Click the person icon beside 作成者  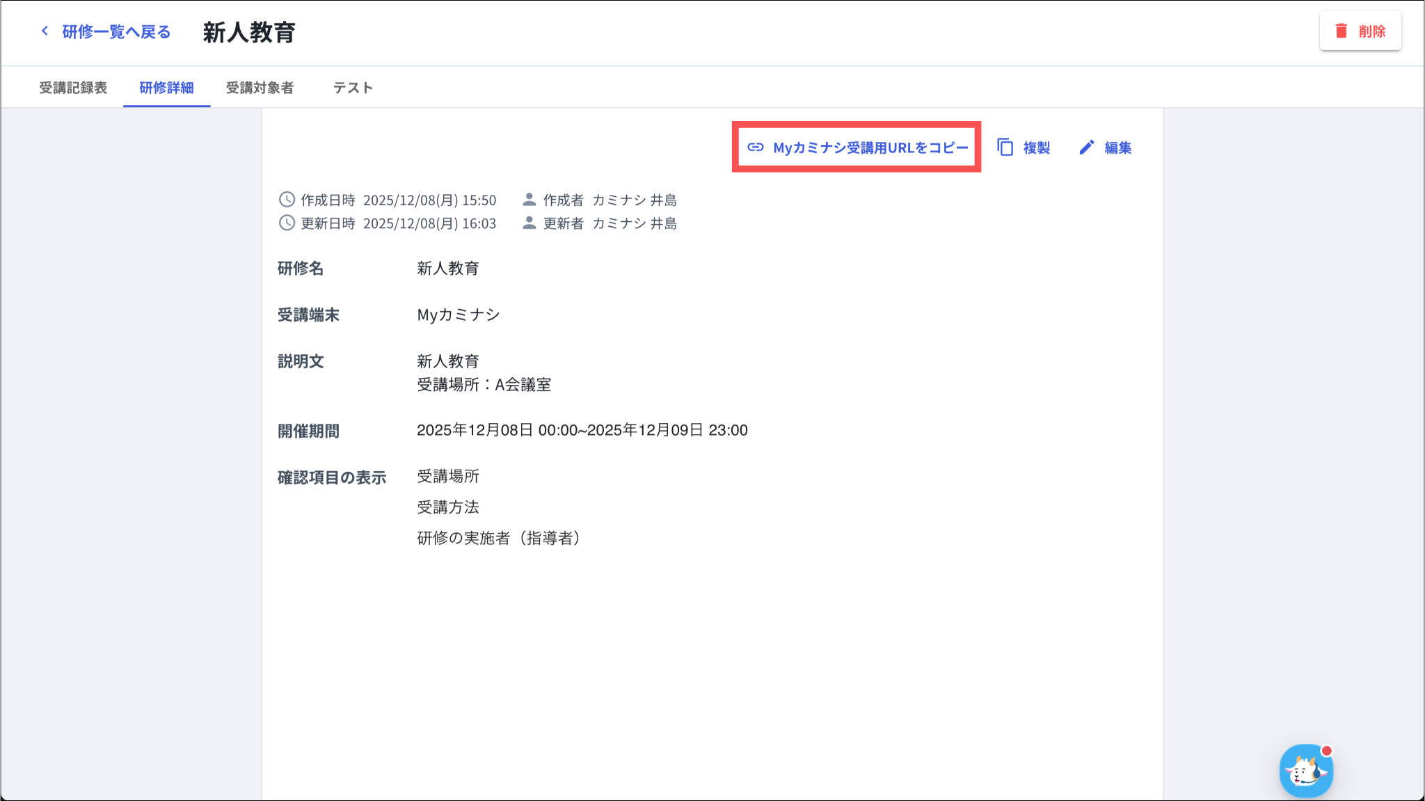point(529,200)
